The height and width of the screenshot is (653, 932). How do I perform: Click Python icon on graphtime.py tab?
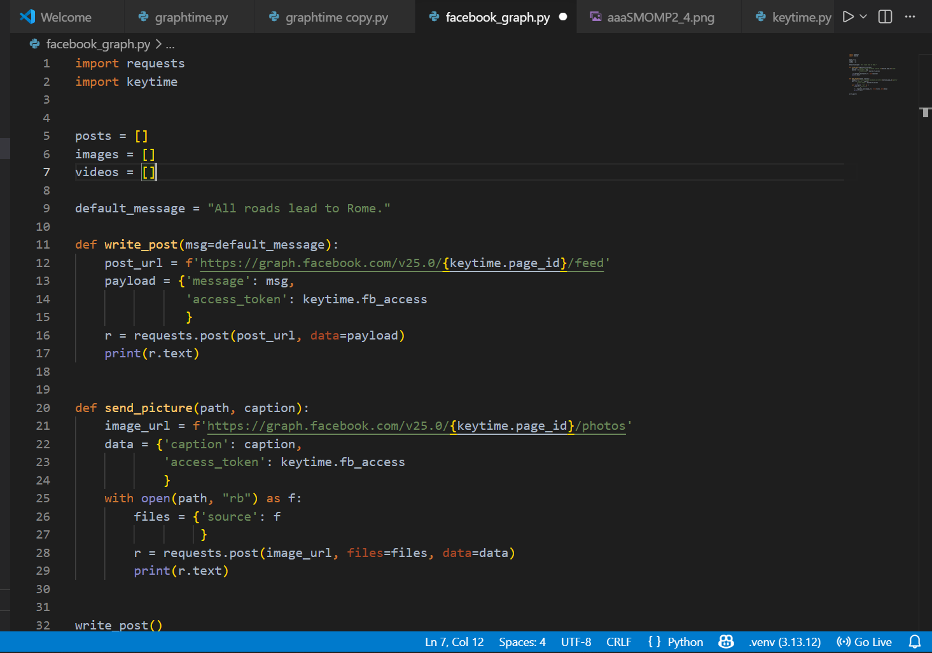144,17
